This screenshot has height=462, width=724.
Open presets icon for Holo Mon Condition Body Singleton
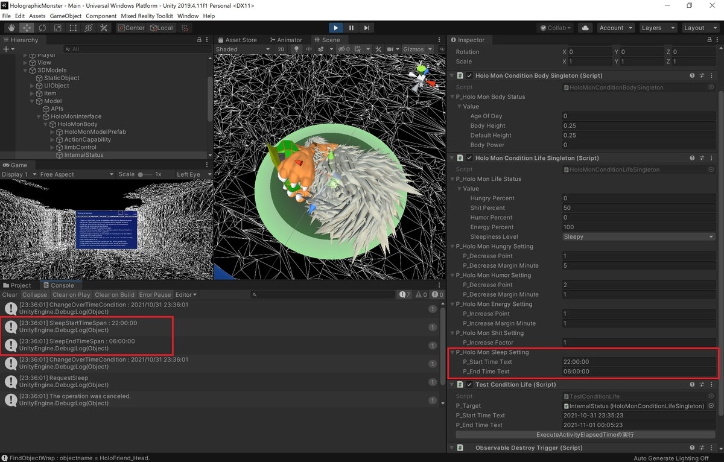702,76
